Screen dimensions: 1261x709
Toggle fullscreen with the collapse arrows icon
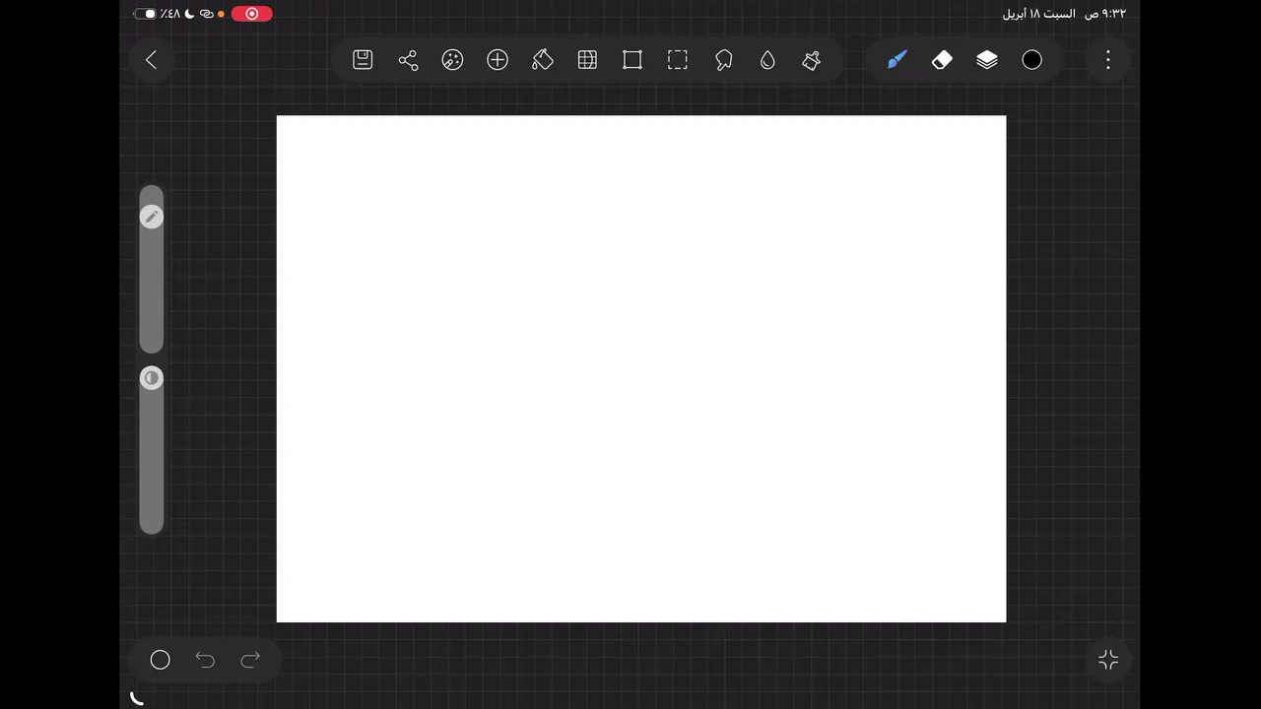[1108, 660]
